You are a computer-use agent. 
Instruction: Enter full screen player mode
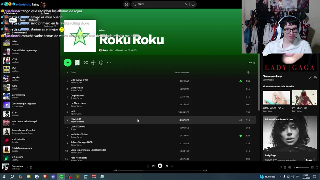(317, 167)
